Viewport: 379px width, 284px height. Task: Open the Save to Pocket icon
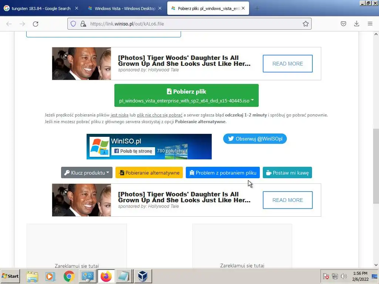pyautogui.click(x=343, y=24)
